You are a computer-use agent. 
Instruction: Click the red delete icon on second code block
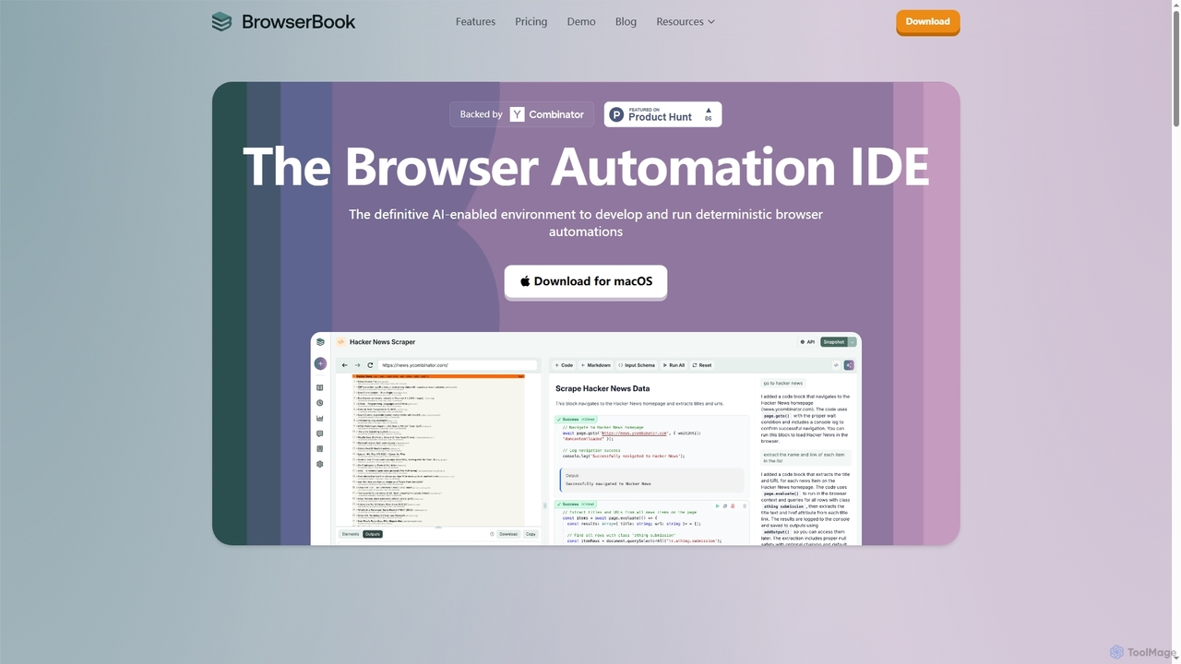(x=733, y=506)
